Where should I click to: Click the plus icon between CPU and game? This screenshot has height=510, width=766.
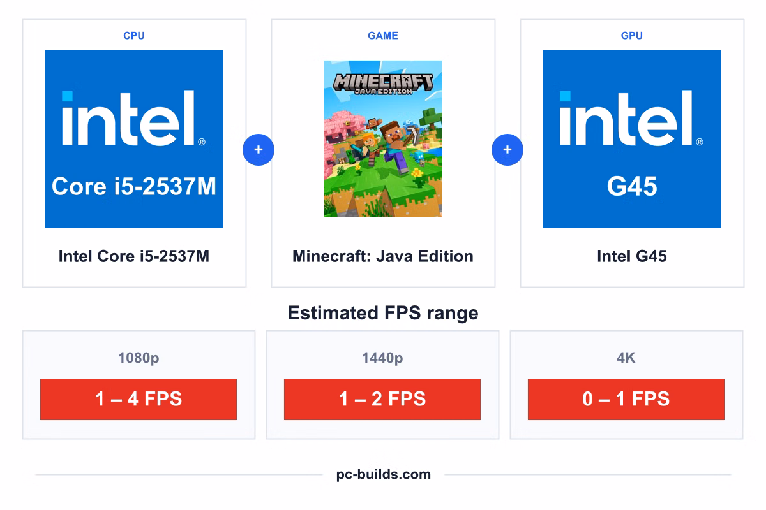[259, 150]
